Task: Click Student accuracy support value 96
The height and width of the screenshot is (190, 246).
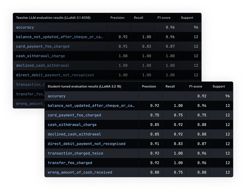Action: pyautogui.click(x=227, y=96)
